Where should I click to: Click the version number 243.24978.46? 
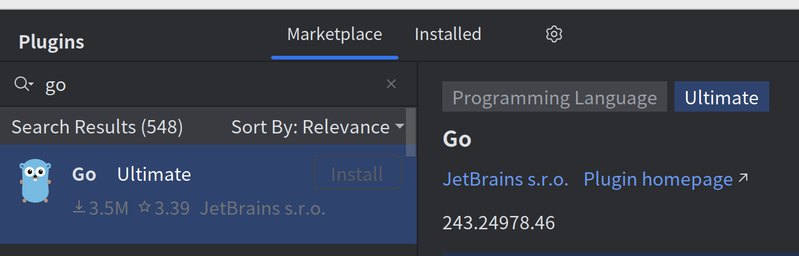(498, 223)
